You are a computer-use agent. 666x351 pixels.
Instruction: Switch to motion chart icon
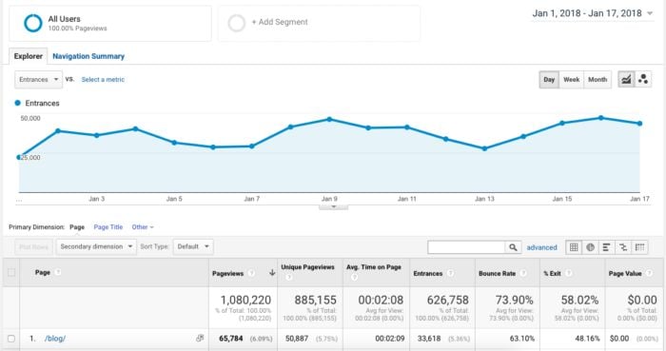point(643,79)
